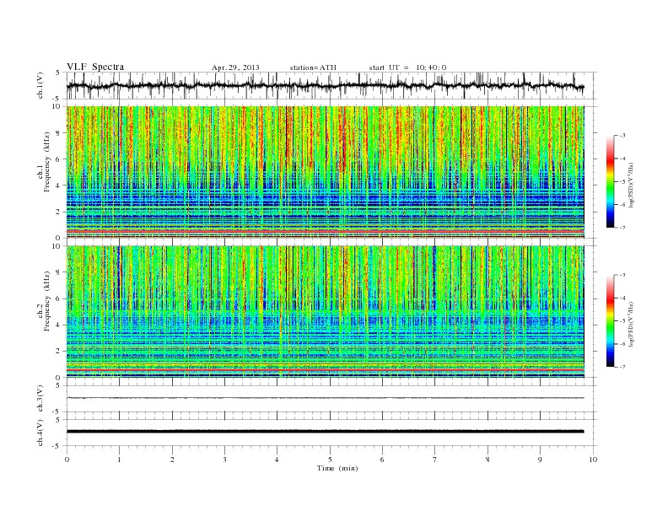Click inside the ch.1 spectrogram panel
Image resolution: width=668 pixels, height=516 pixels.
point(325,171)
